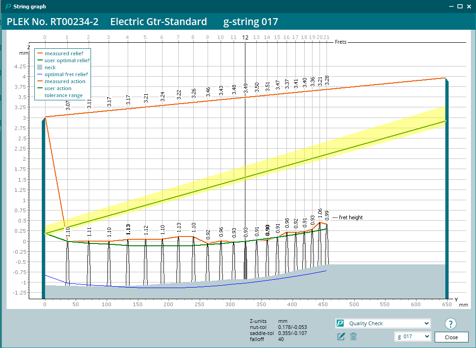Click fret 5 label on Frets axis

(x=145, y=37)
